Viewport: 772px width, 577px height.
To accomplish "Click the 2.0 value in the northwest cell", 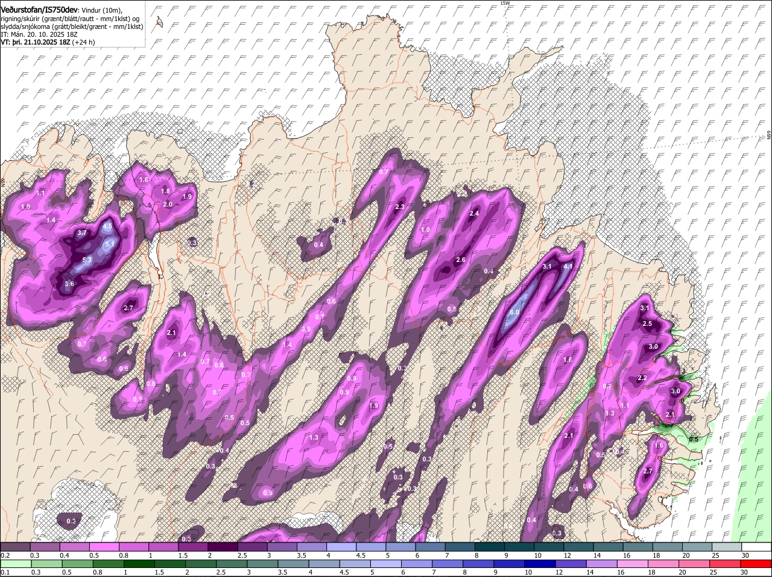I will click(168, 205).
